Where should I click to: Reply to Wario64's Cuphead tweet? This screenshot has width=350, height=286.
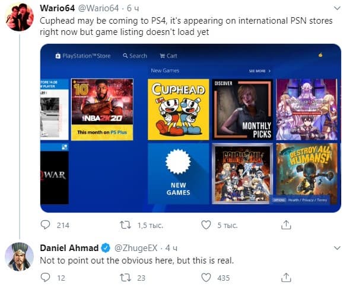point(45,225)
